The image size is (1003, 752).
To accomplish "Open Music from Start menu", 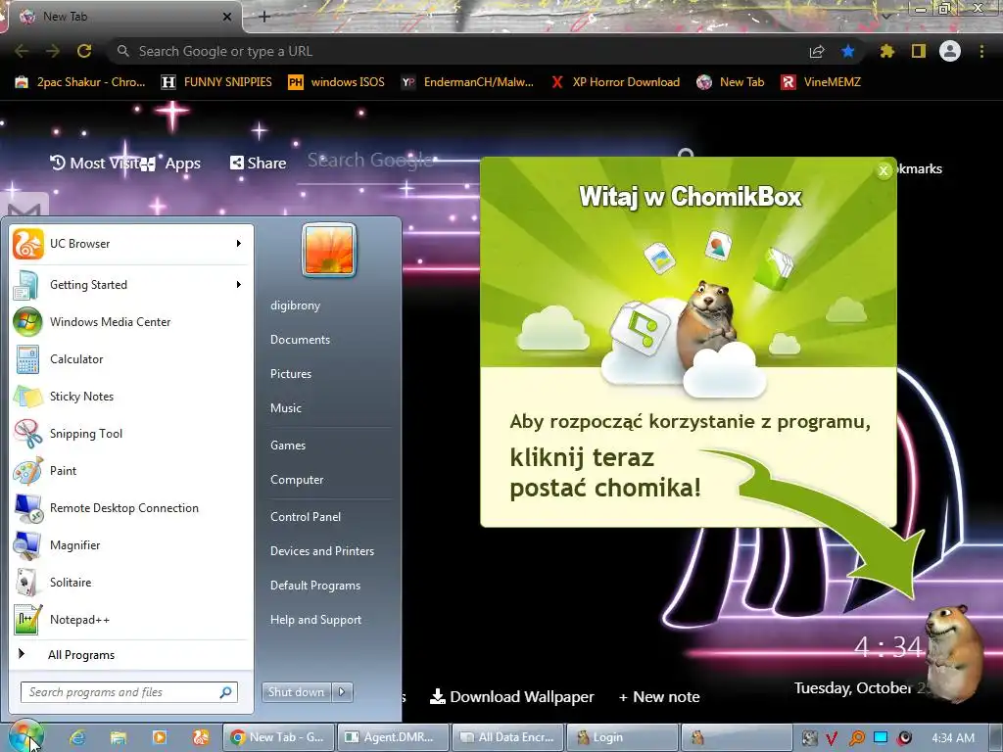I will 285,408.
